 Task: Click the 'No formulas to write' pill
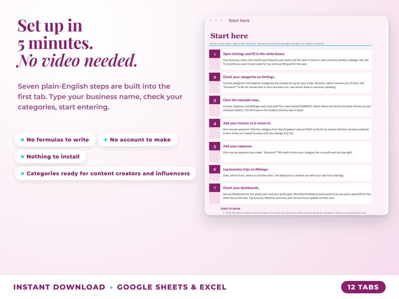pos(55,140)
